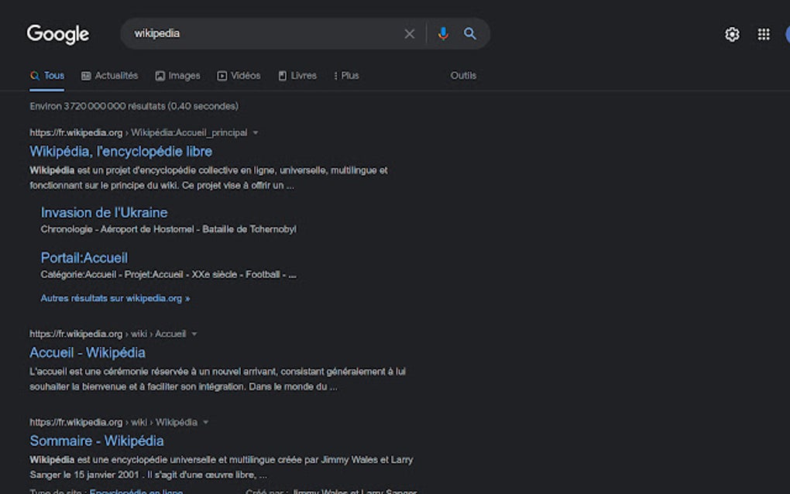Click the Google logo
This screenshot has width=790, height=494.
[58, 34]
